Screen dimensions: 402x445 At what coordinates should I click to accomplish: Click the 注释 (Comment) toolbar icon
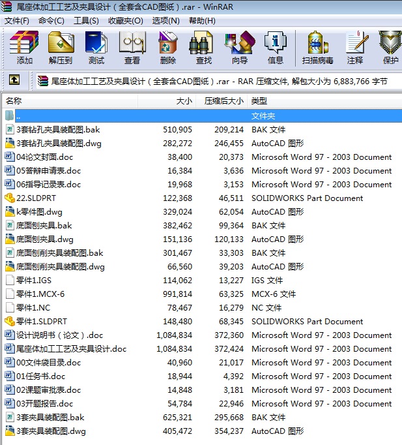coord(356,42)
